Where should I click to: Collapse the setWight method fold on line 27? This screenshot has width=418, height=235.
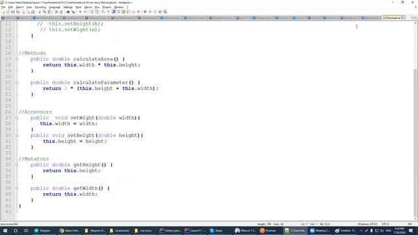pyautogui.click(x=17, y=117)
